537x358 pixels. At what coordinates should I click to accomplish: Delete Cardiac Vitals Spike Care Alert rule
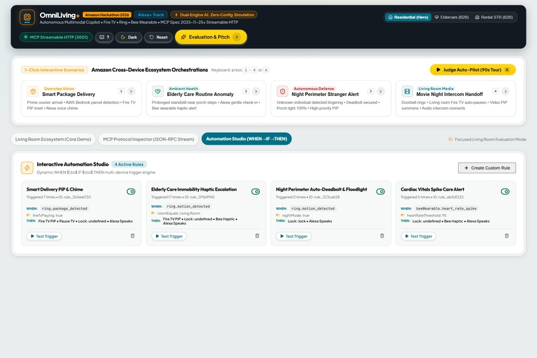(x=506, y=236)
